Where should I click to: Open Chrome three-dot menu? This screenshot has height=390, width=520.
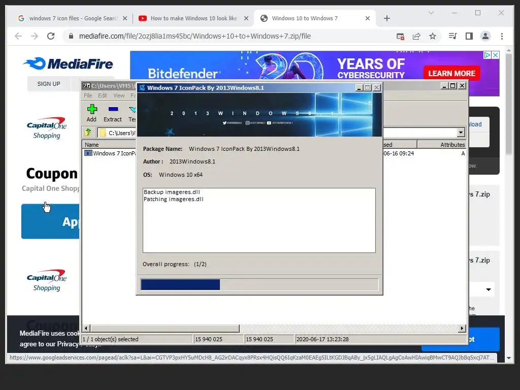502,36
